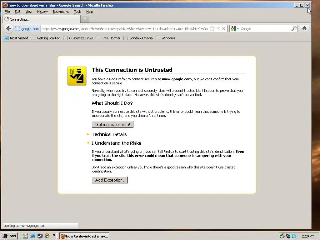Click the yellow untrusted connection warning icon
The height and width of the screenshot is (240, 320).
(x=77, y=76)
